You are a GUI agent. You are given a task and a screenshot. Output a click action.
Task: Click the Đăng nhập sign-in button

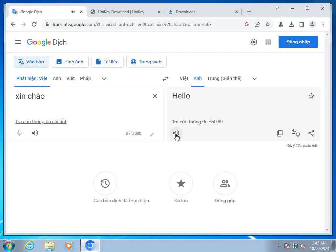click(x=298, y=42)
